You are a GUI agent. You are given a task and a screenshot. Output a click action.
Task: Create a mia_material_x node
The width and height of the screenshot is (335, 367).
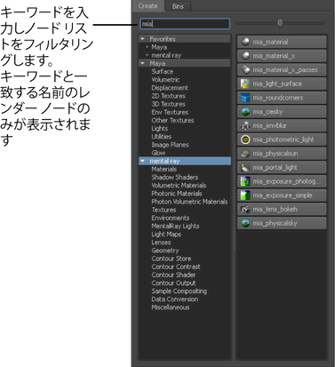click(x=282, y=56)
